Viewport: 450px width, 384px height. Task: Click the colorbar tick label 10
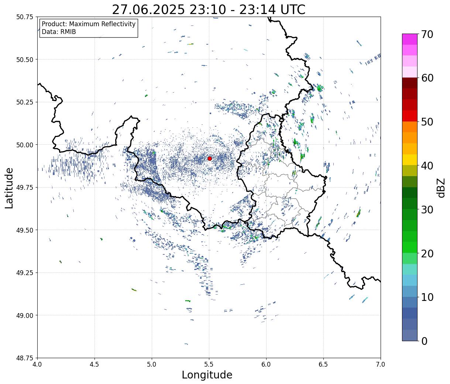click(x=427, y=297)
